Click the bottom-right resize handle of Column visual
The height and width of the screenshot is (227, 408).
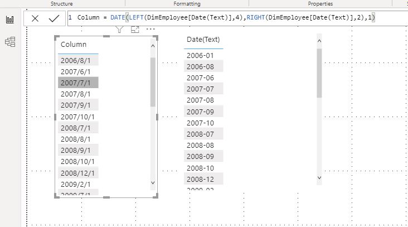(156, 196)
